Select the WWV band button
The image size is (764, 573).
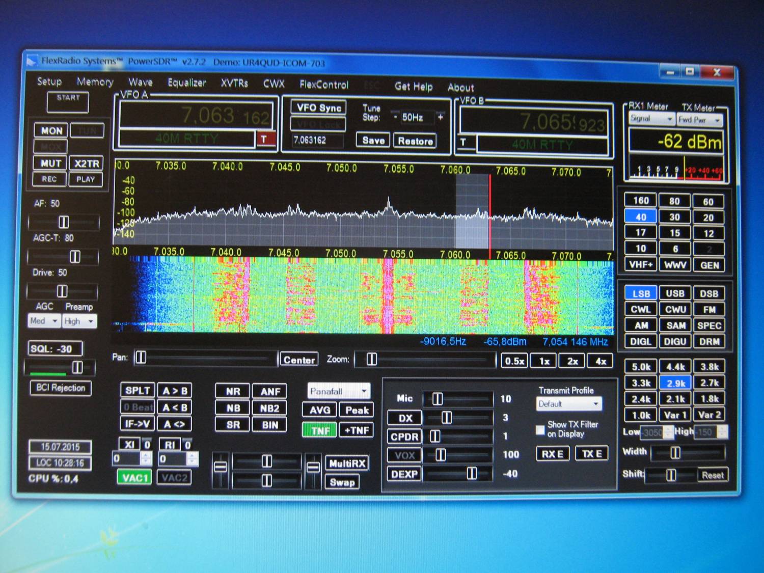(675, 265)
